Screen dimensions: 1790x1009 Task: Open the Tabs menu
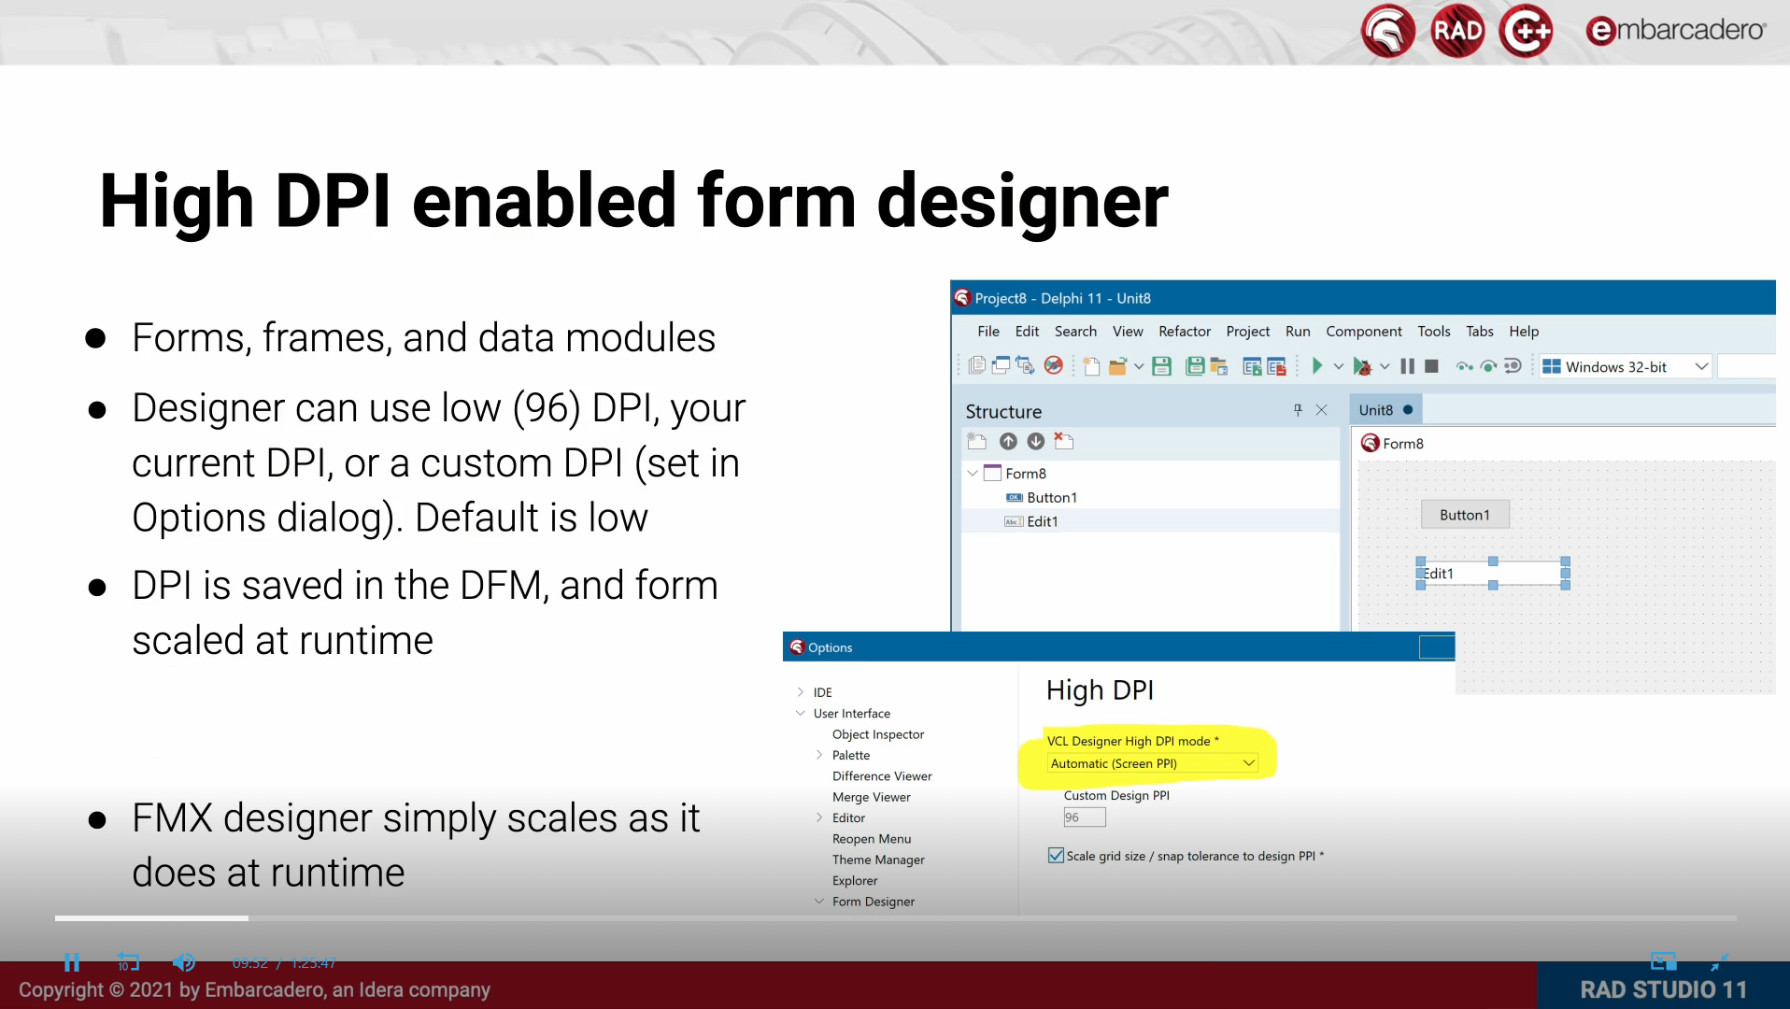(x=1480, y=331)
